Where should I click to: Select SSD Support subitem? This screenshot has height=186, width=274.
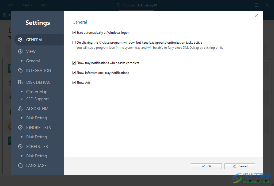click(x=37, y=99)
